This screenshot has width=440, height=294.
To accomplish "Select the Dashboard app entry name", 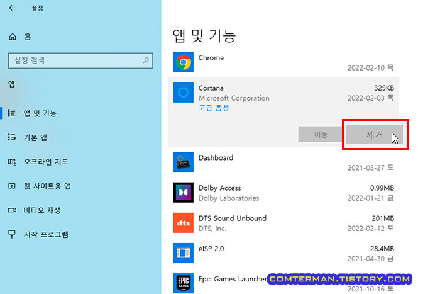I will pyautogui.click(x=216, y=157).
